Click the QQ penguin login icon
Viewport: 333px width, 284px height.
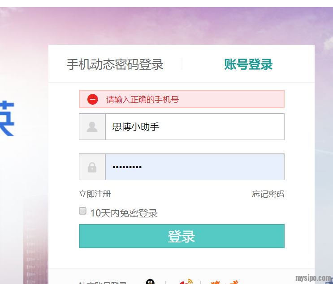coord(151,282)
